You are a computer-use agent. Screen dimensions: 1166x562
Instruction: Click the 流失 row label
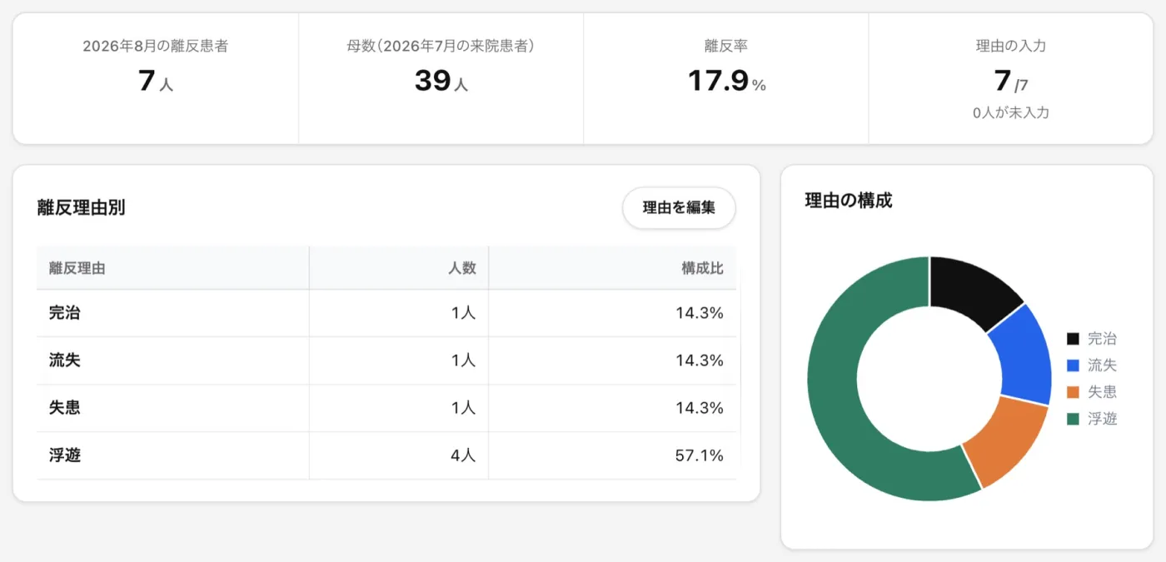pos(65,361)
